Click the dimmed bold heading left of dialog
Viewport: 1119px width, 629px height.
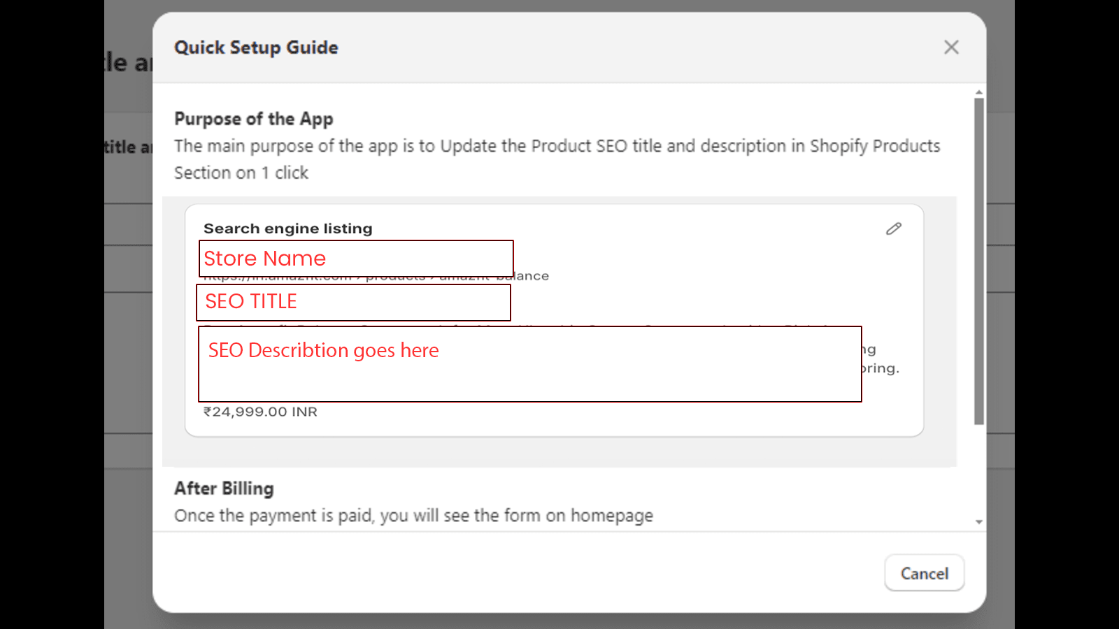pos(129,147)
